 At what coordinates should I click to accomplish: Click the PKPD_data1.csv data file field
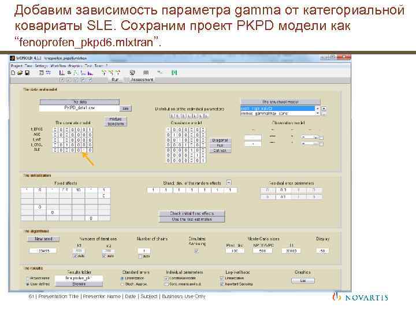[x=79, y=108]
